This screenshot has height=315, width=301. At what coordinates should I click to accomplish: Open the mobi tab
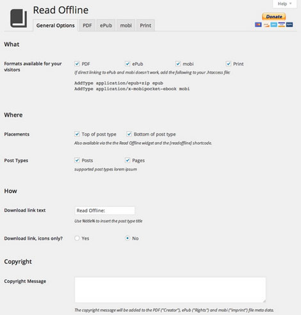pos(126,26)
